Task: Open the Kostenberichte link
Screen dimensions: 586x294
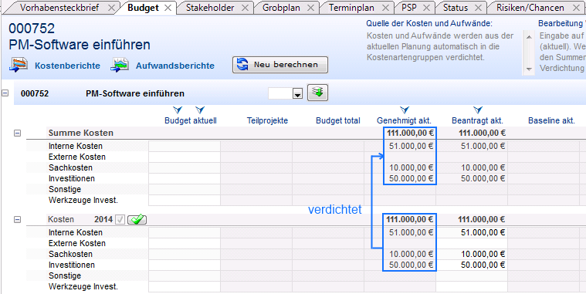Action: 67,66
